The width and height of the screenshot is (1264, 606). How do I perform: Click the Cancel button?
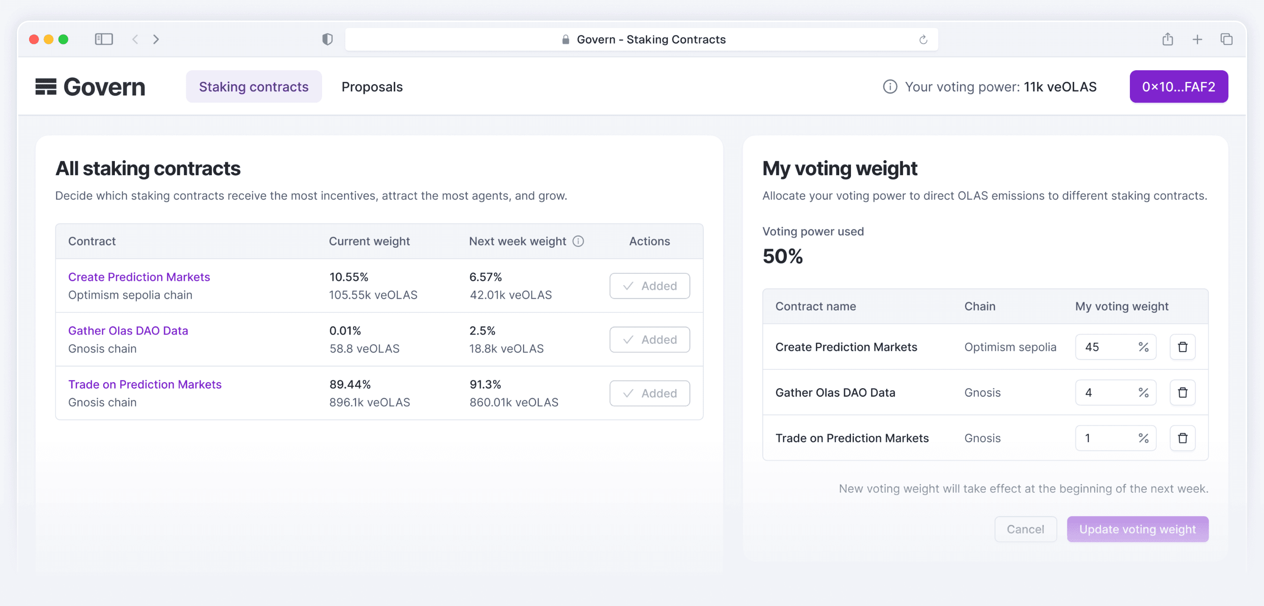(1025, 529)
